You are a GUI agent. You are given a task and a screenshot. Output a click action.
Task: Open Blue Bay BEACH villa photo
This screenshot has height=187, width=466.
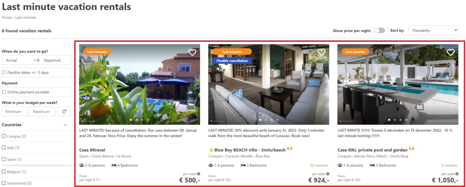click(269, 84)
